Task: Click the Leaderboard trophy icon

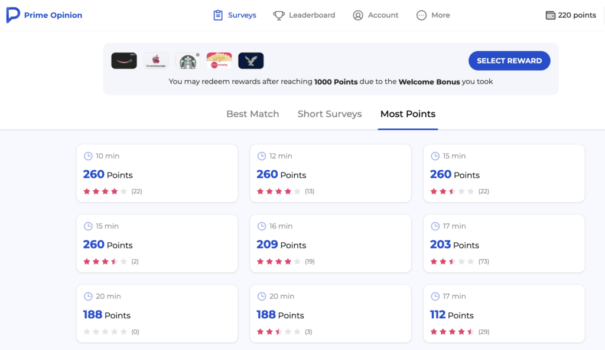Action: (x=279, y=15)
